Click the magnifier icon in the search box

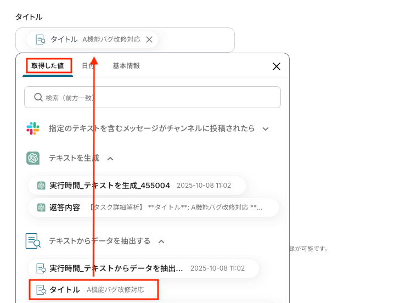tap(38, 97)
